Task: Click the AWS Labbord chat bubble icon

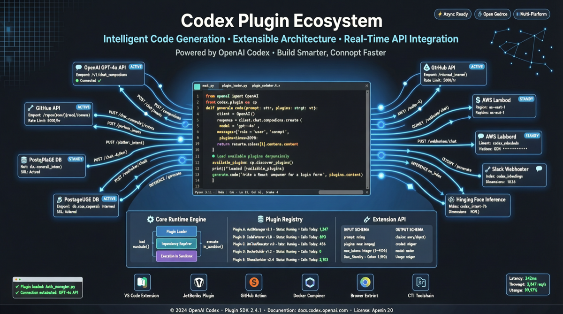Action: [480, 136]
